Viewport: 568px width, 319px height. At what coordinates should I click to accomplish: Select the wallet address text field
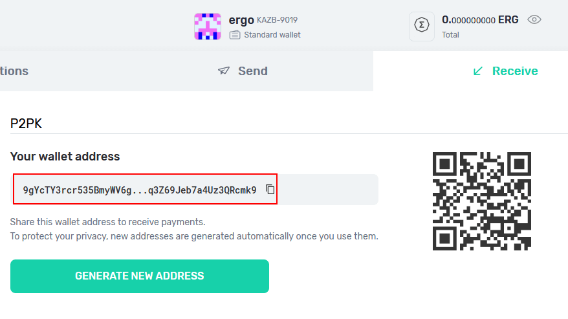[194, 190]
